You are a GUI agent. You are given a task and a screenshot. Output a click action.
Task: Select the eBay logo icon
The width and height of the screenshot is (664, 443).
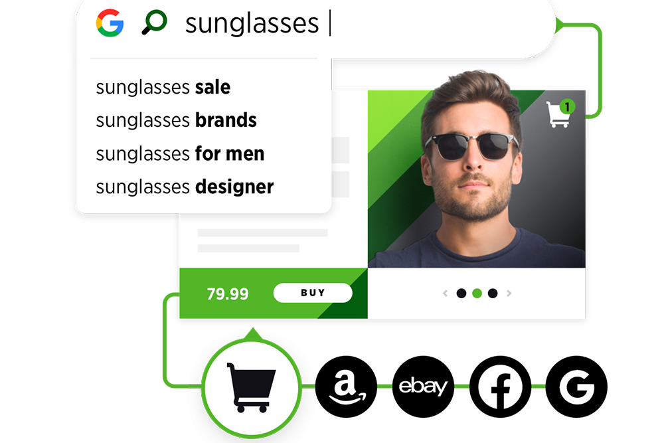(x=423, y=387)
